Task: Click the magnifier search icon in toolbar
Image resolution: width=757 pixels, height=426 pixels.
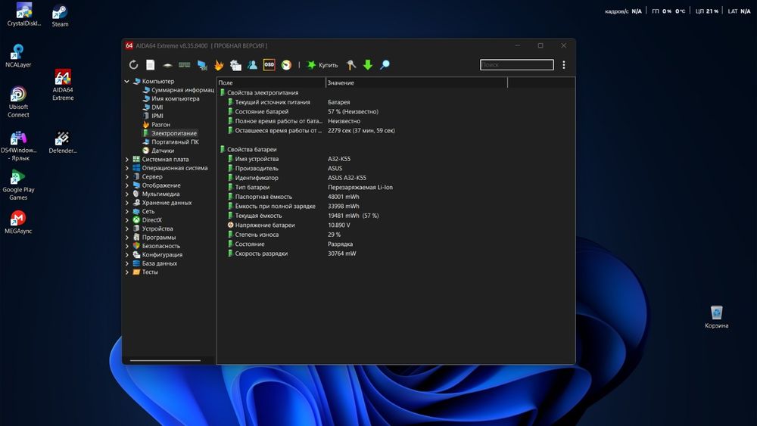Action: pyautogui.click(x=385, y=64)
